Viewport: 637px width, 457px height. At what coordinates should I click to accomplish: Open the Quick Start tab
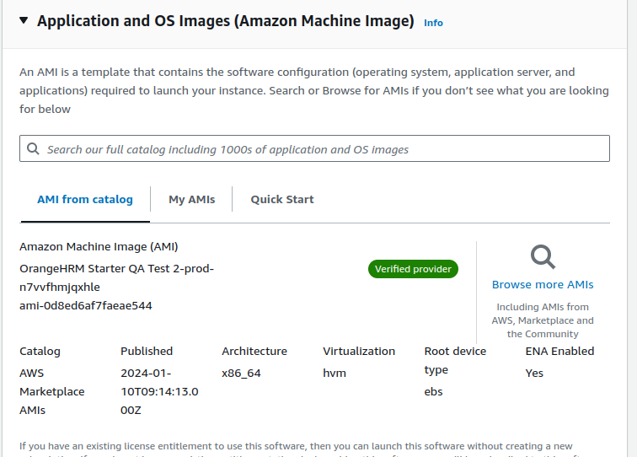[282, 199]
